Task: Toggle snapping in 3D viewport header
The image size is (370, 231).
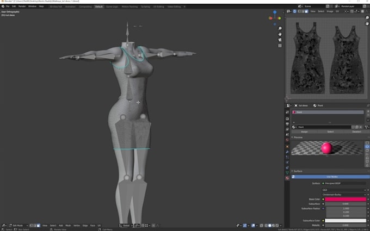Action: pos(143,226)
